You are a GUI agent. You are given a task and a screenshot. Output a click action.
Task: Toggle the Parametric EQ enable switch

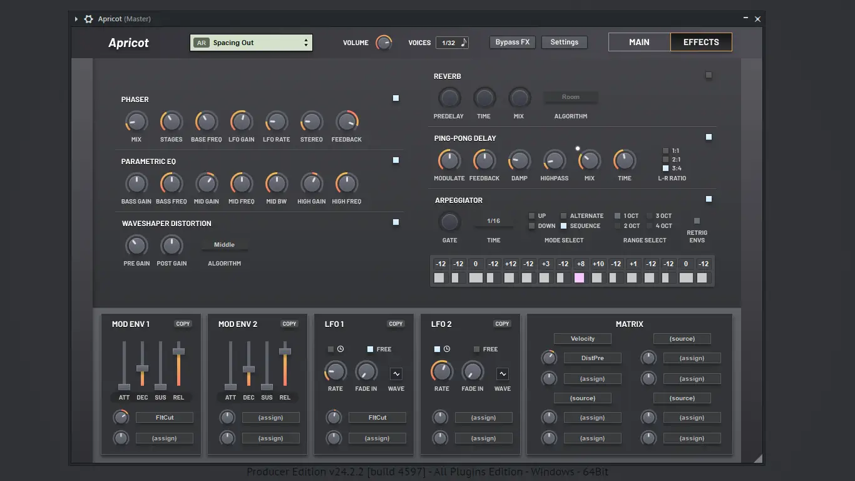(396, 160)
